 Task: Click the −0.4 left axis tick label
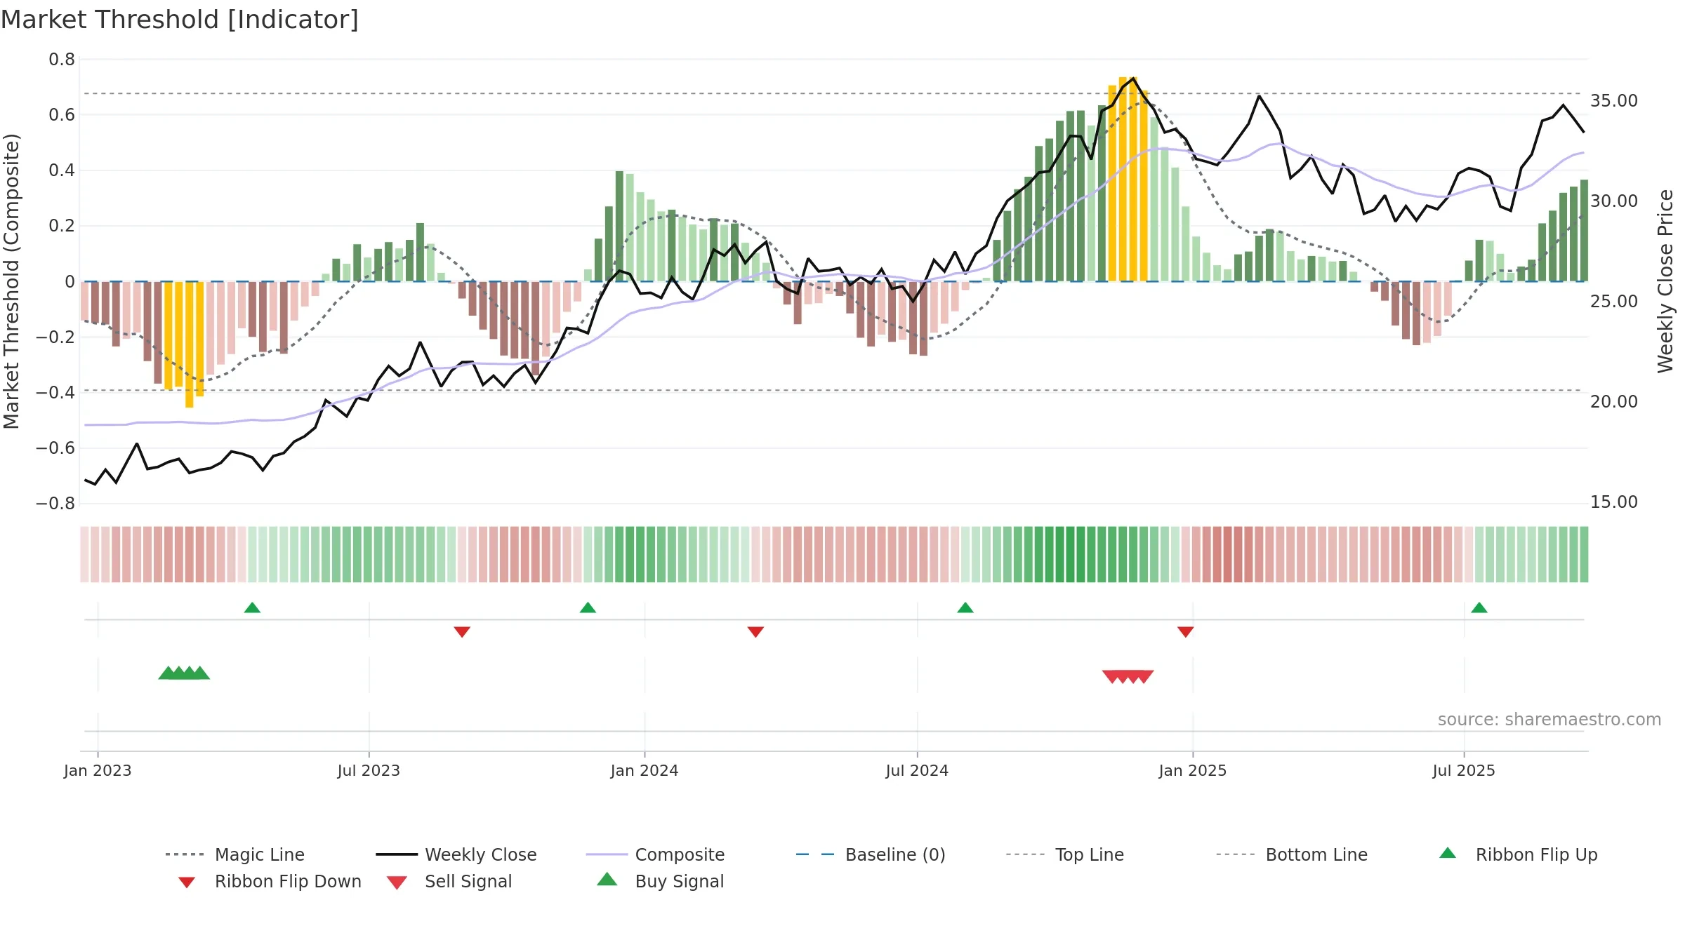[x=55, y=392]
